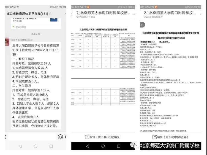Click the /1 page indicator badge
Screen dimensions: 207x155
(x=142, y=25)
